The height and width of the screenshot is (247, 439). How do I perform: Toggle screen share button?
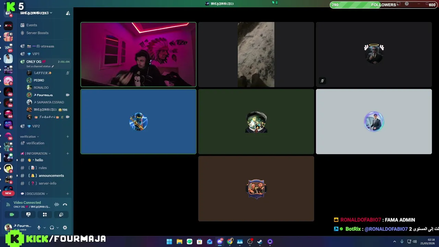(x=28, y=214)
